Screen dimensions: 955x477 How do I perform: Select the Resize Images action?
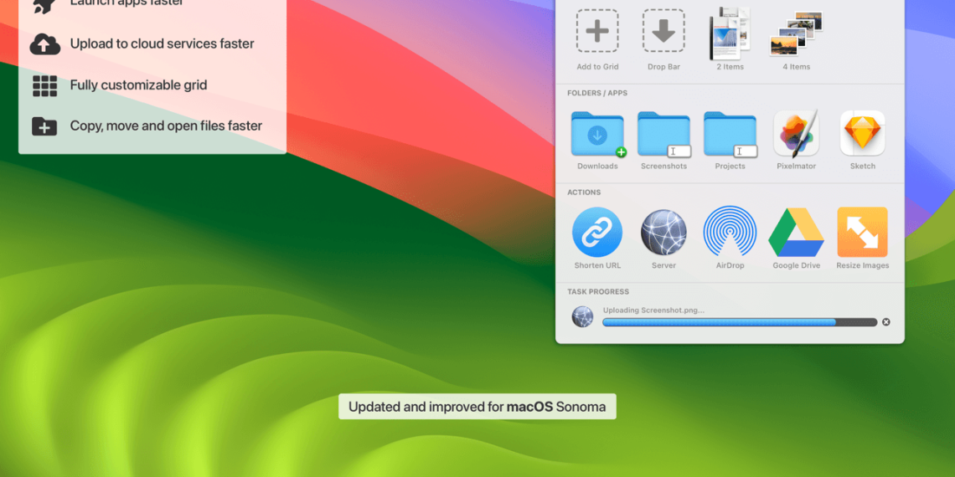pyautogui.click(x=862, y=233)
